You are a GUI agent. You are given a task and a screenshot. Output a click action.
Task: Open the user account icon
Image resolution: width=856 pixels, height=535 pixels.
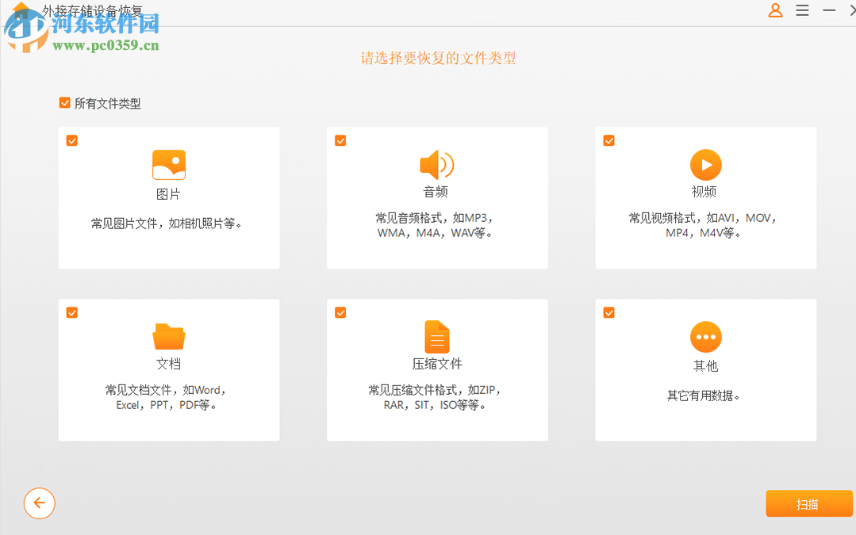pos(775,10)
